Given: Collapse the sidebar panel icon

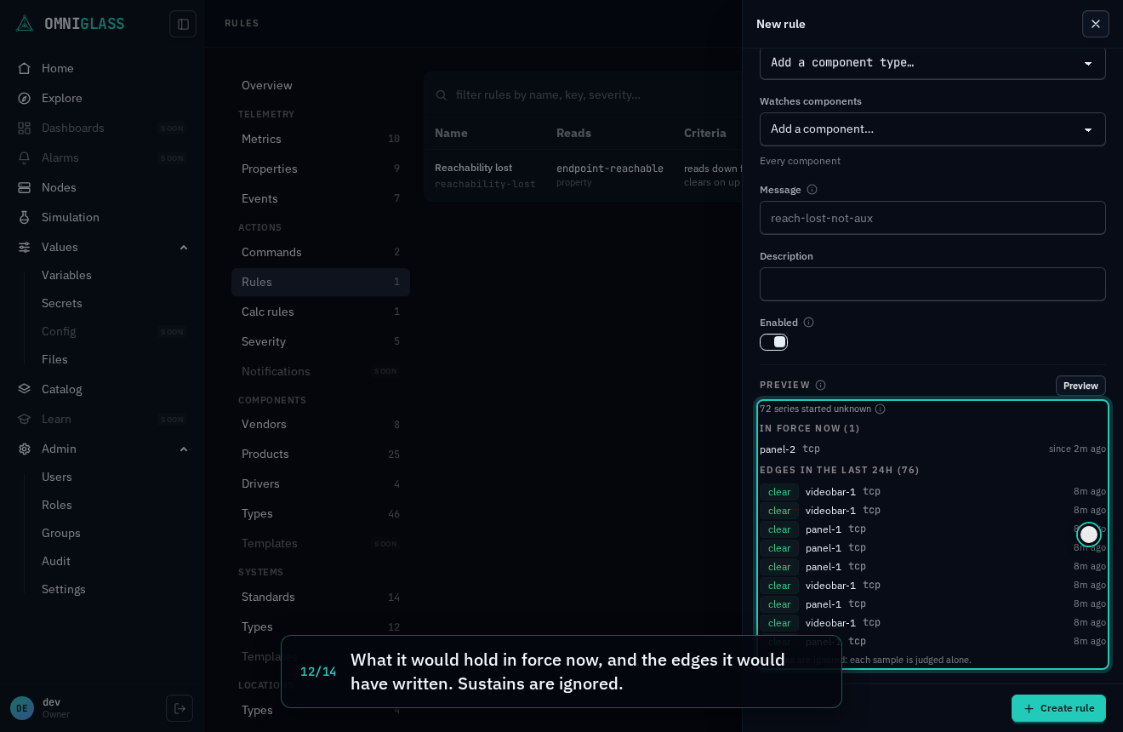Looking at the screenshot, I should (x=183, y=24).
